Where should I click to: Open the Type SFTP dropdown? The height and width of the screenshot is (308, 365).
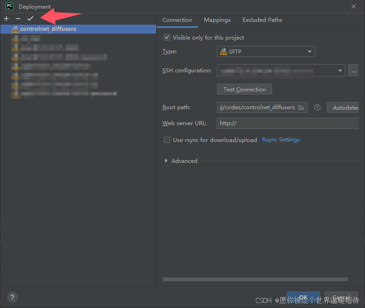(x=266, y=51)
